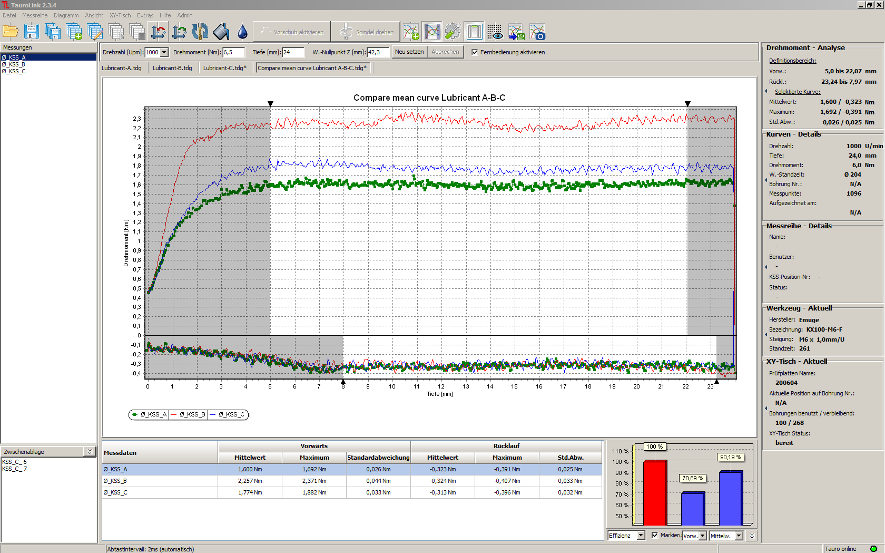Expand the bar chart options chevron
This screenshot has height=553, width=885.
[752, 536]
